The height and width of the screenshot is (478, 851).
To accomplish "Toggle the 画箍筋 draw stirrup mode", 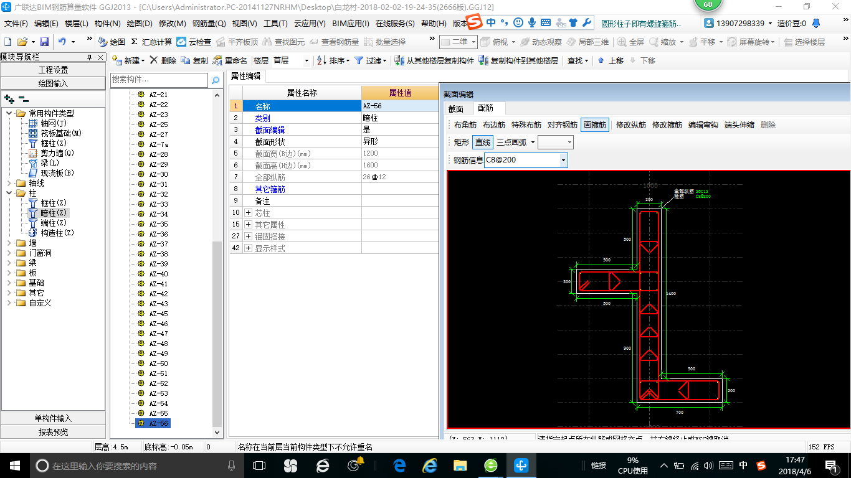I will pos(595,124).
